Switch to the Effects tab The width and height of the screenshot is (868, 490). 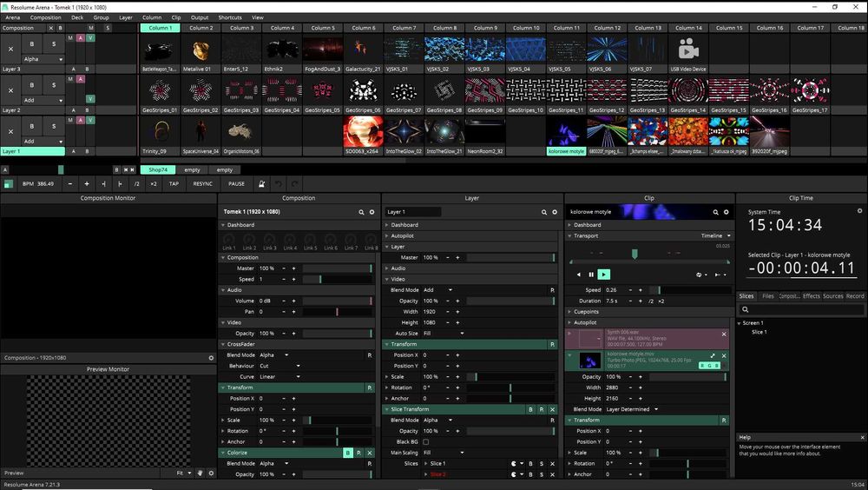(x=811, y=296)
